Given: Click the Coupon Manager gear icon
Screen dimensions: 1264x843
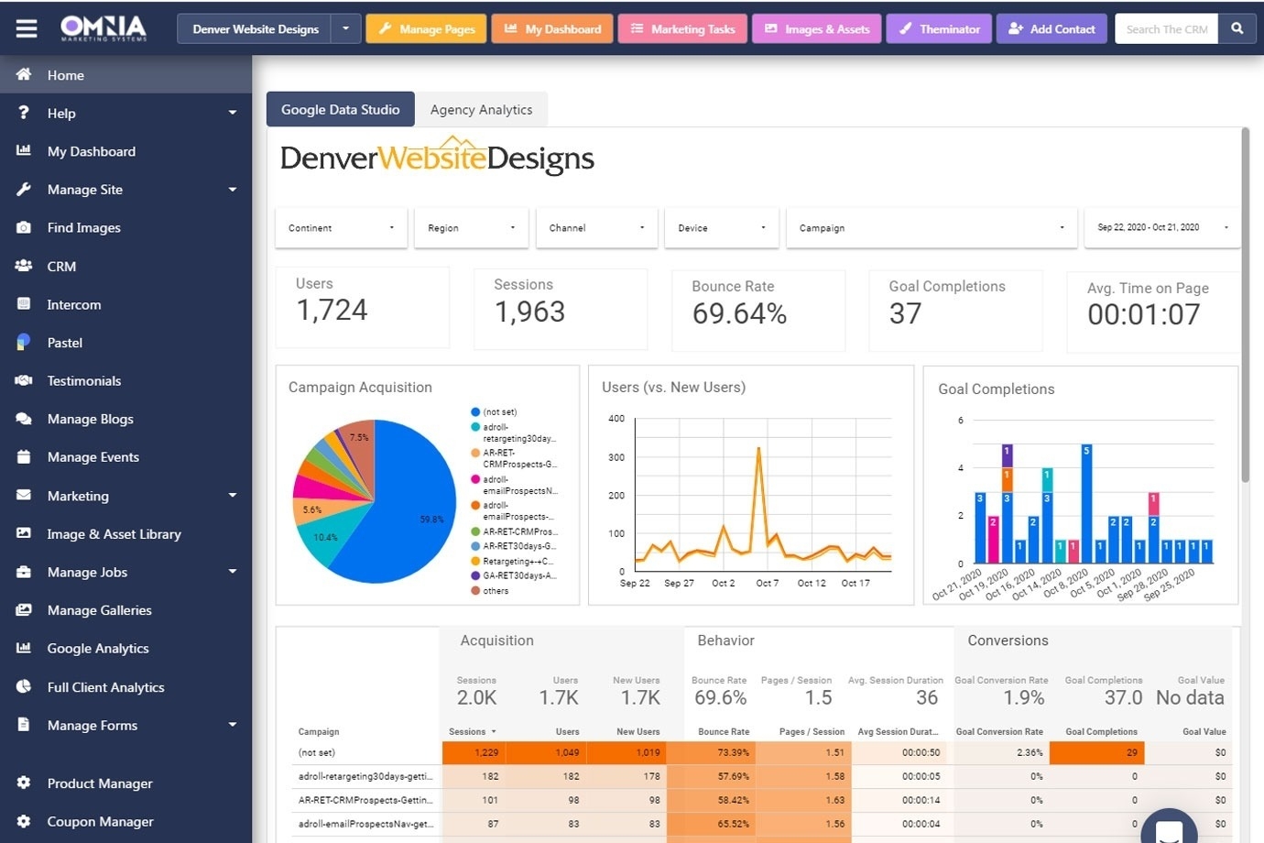Looking at the screenshot, I should tap(24, 821).
